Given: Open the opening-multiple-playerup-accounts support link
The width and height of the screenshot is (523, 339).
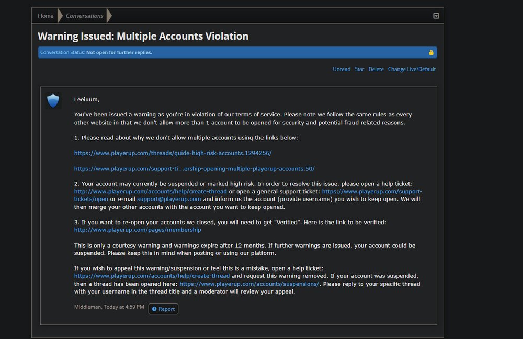Looking at the screenshot, I should coord(194,169).
